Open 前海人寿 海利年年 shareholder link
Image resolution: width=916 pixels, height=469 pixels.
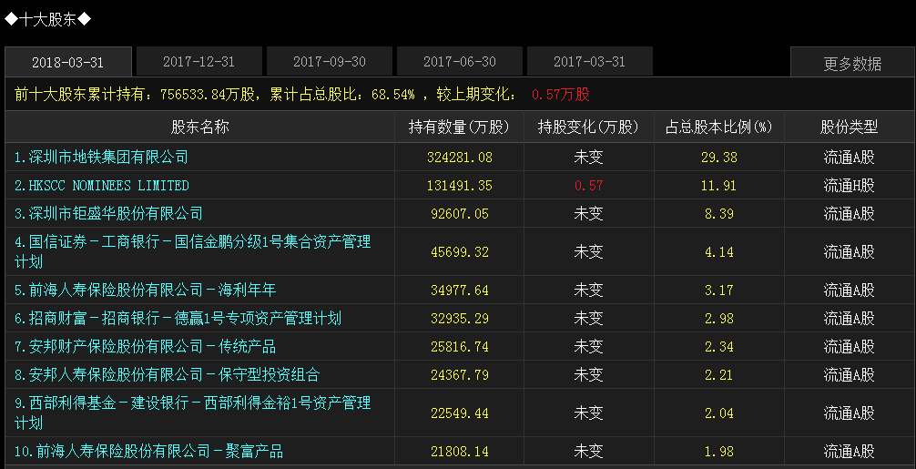click(145, 290)
